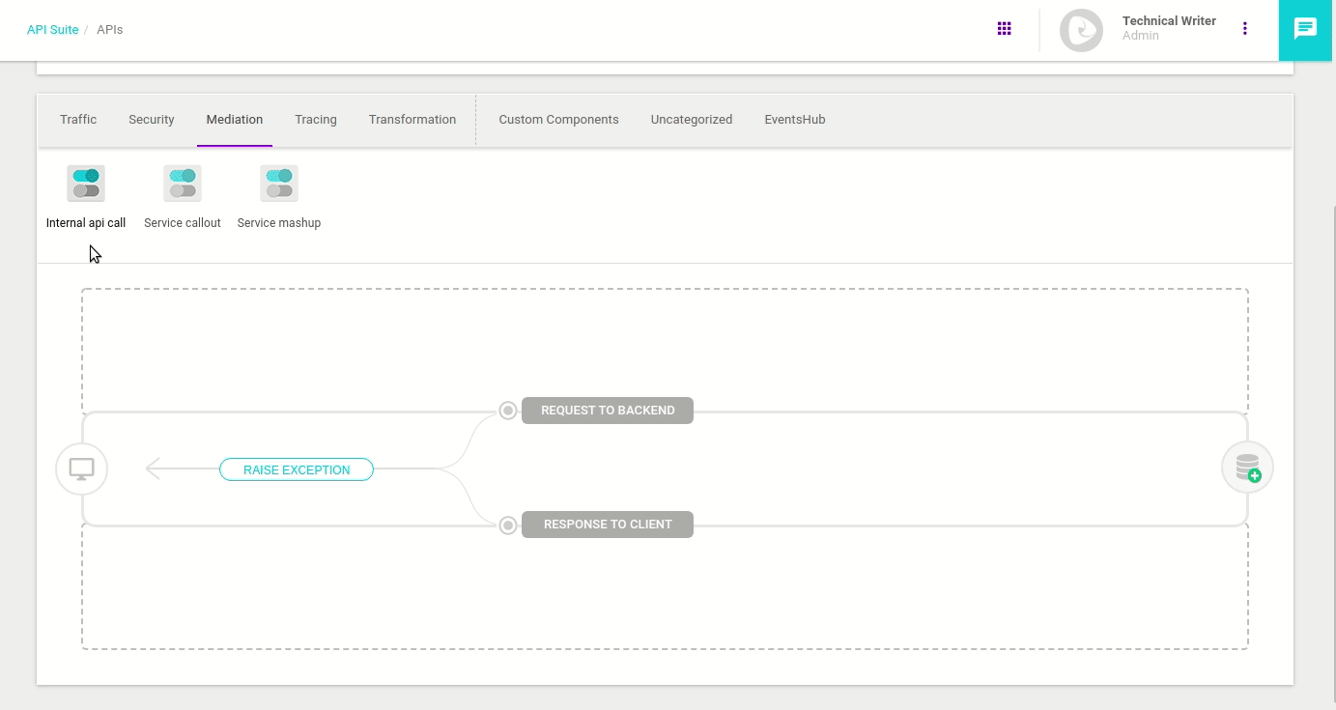
Task: Open the Uncategorized tab
Action: click(691, 119)
